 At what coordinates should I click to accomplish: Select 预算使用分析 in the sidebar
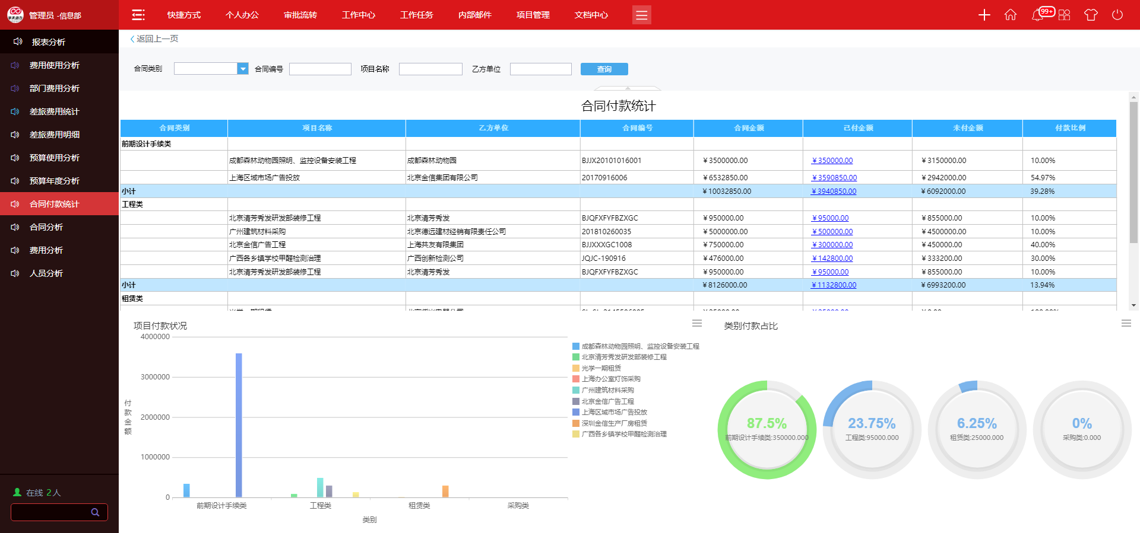[x=55, y=158]
